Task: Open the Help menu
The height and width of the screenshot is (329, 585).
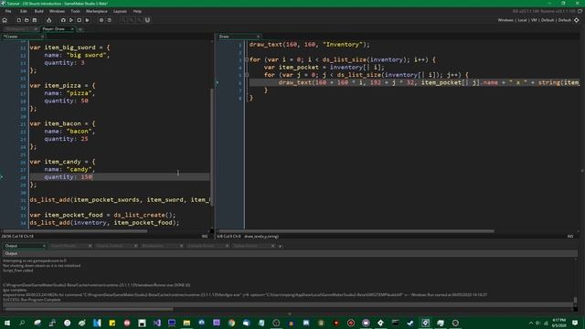Action: point(137,11)
